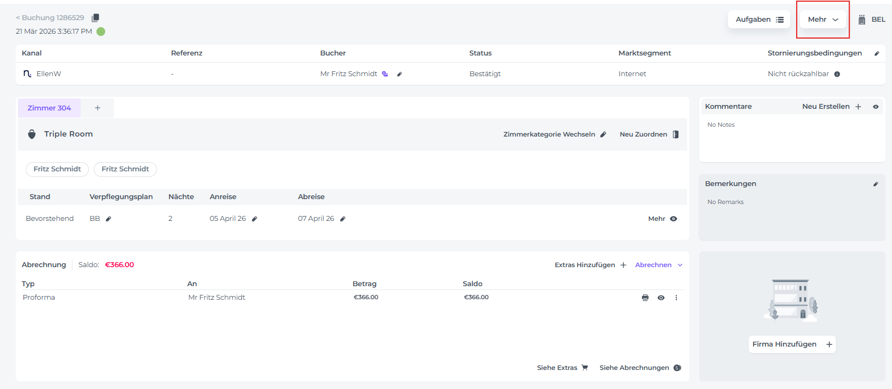Select the Zimmer 304 tab
Image resolution: width=892 pixels, height=389 pixels.
49,108
